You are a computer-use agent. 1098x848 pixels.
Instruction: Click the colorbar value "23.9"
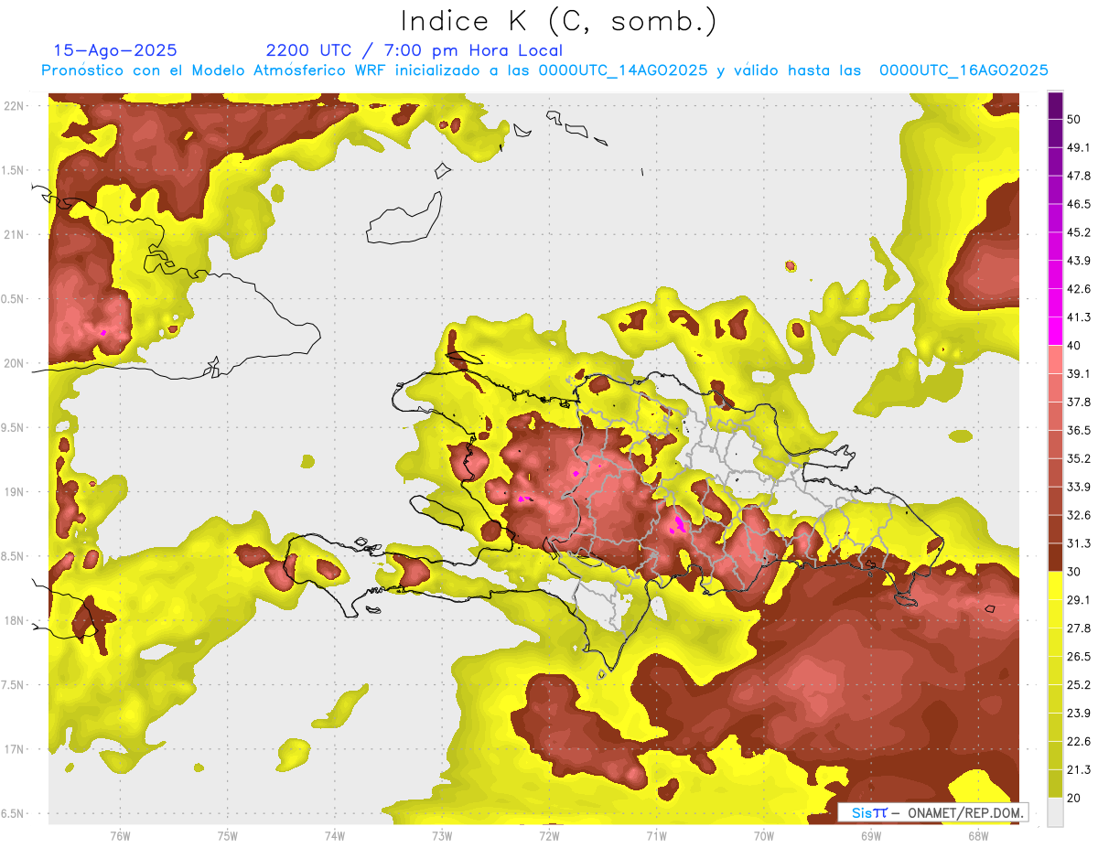(1079, 713)
